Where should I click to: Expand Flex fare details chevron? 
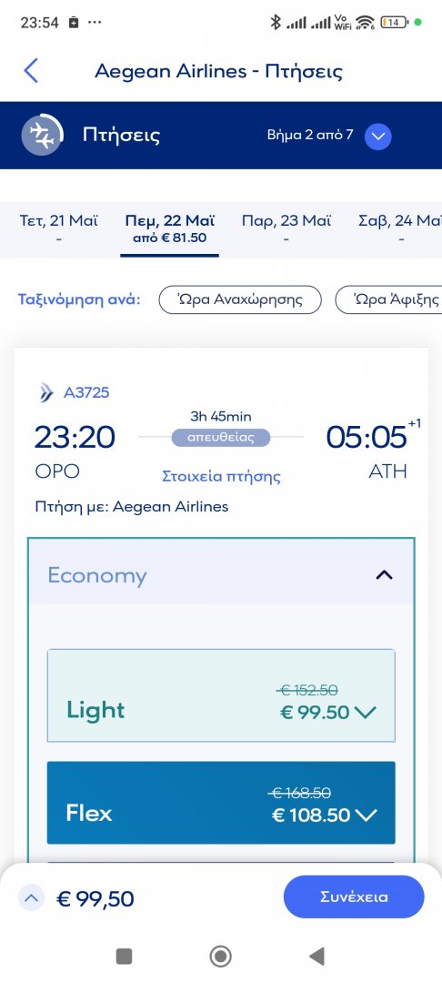[366, 815]
